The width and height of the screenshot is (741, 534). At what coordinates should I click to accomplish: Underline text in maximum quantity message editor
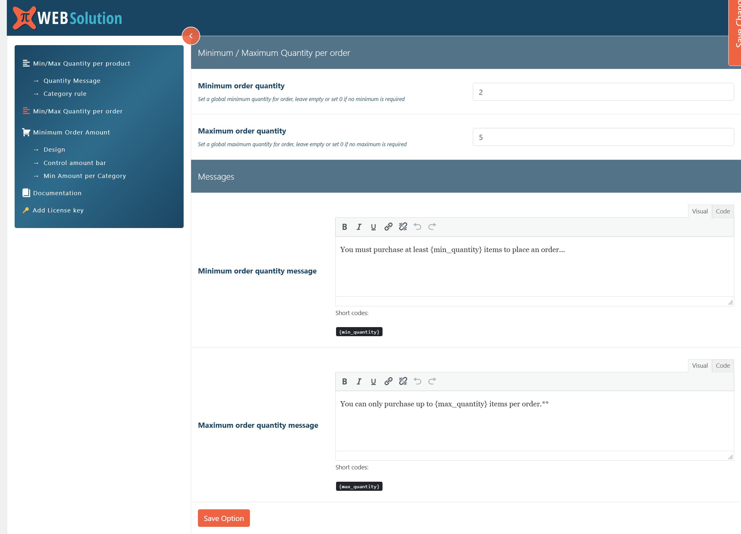[373, 381]
